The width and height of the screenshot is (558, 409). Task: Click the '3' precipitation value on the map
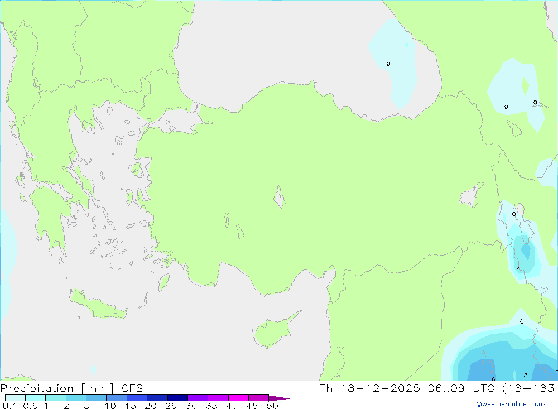point(526,375)
